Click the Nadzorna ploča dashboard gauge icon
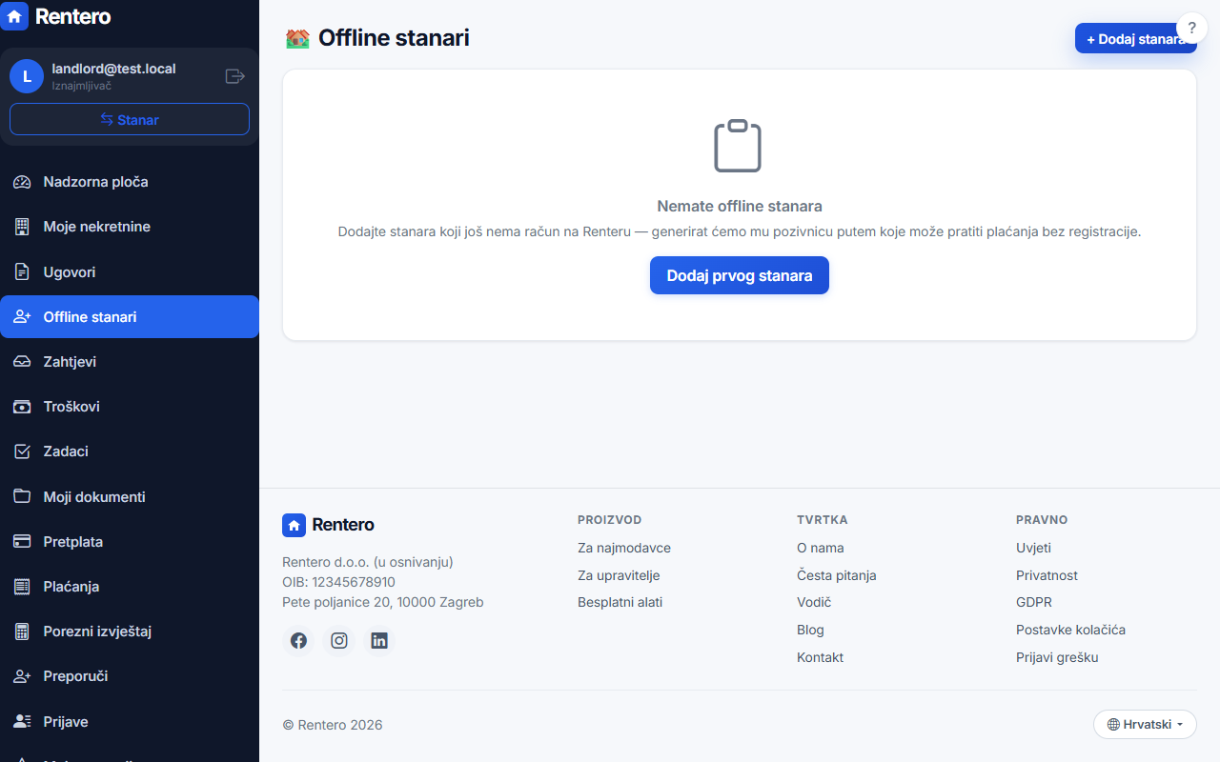Image resolution: width=1220 pixels, height=762 pixels. click(x=22, y=182)
